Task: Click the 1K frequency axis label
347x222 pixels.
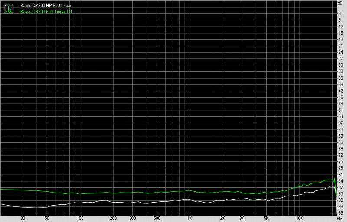Action: (x=189, y=219)
